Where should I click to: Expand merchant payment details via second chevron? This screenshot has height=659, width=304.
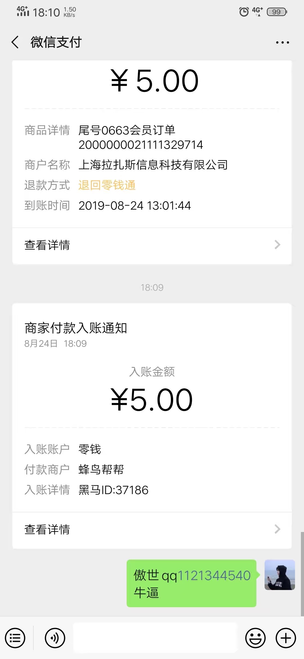277,529
